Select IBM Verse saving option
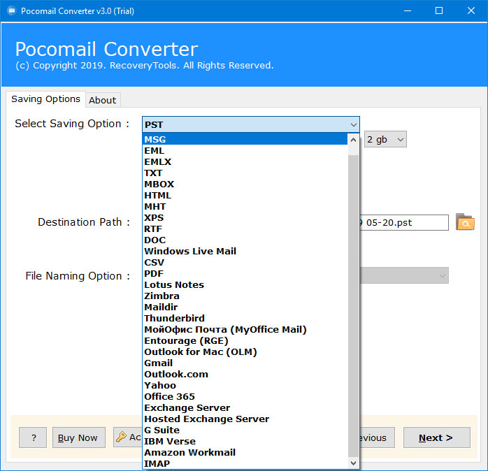 245,442
